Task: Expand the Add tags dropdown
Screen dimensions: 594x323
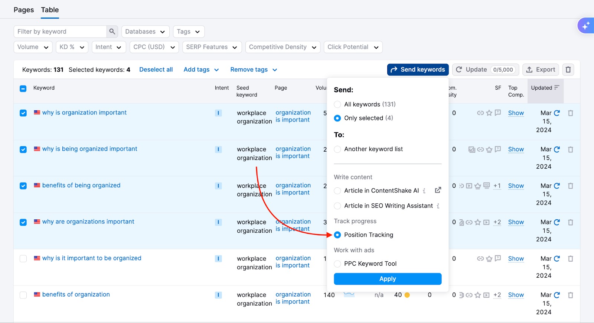Action: pyautogui.click(x=201, y=70)
